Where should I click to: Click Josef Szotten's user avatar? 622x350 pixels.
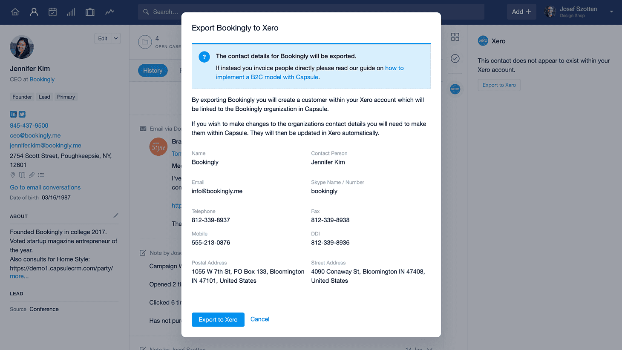pyautogui.click(x=550, y=12)
